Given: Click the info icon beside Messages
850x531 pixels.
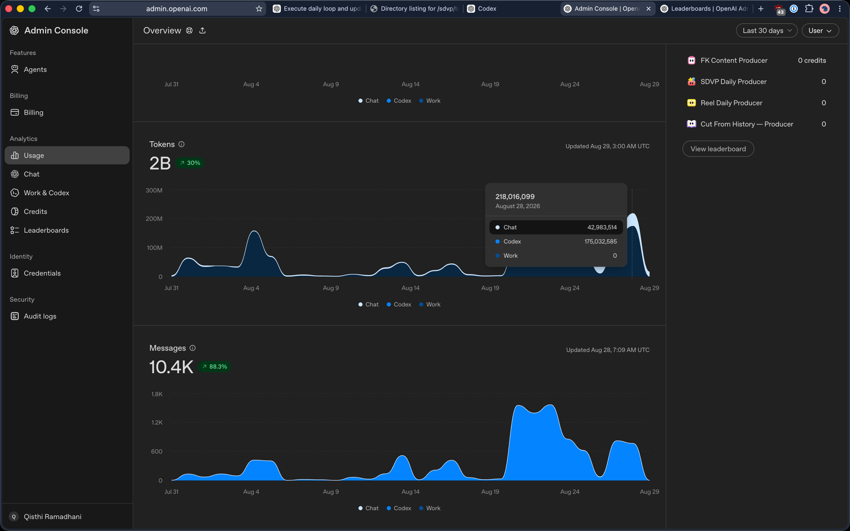Looking at the screenshot, I should point(193,348).
